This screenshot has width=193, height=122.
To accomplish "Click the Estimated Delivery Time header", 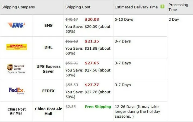I will [x=136, y=7].
